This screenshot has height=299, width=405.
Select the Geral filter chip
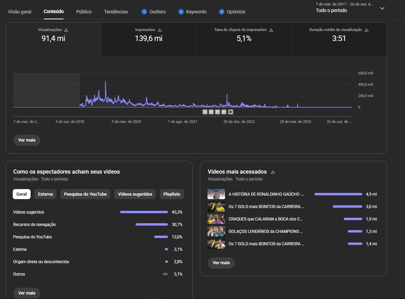22,194
